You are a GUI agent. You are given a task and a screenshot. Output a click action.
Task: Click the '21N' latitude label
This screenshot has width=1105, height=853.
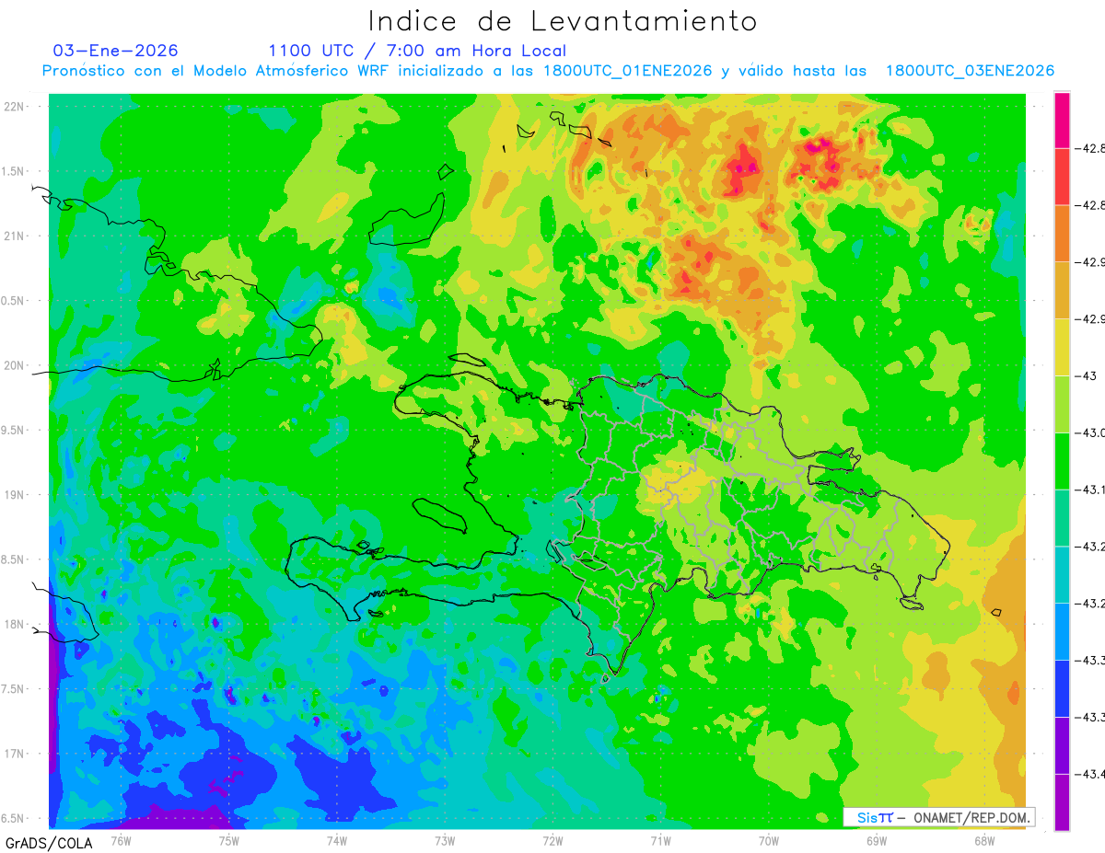click(14, 236)
